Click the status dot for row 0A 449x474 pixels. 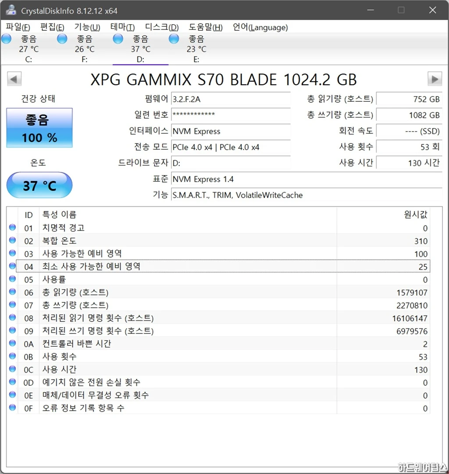[x=12, y=343]
